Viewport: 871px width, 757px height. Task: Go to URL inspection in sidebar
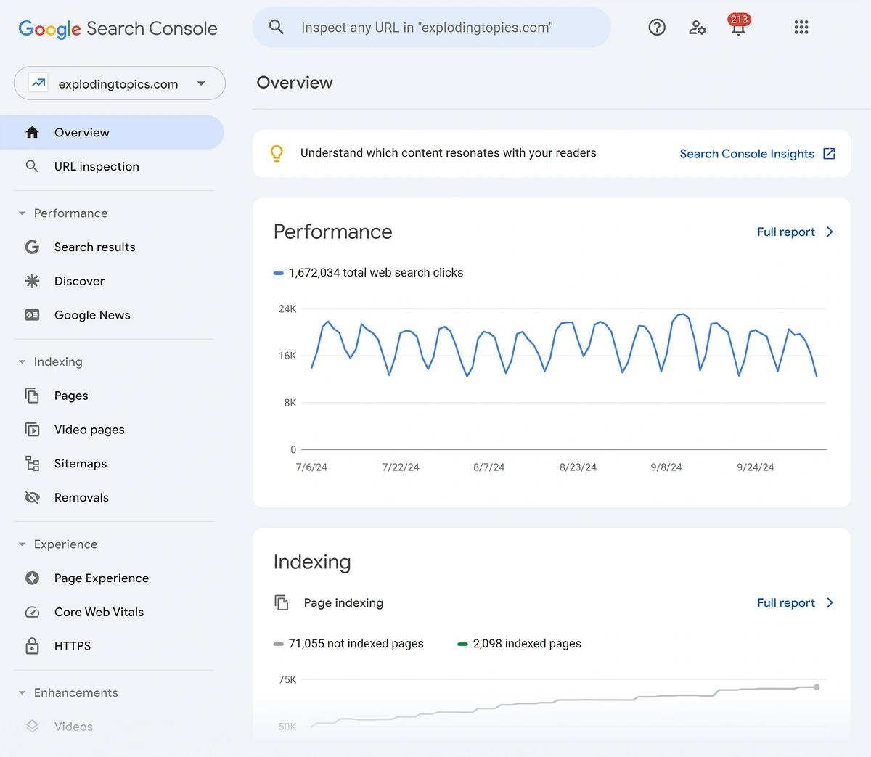pos(112,166)
